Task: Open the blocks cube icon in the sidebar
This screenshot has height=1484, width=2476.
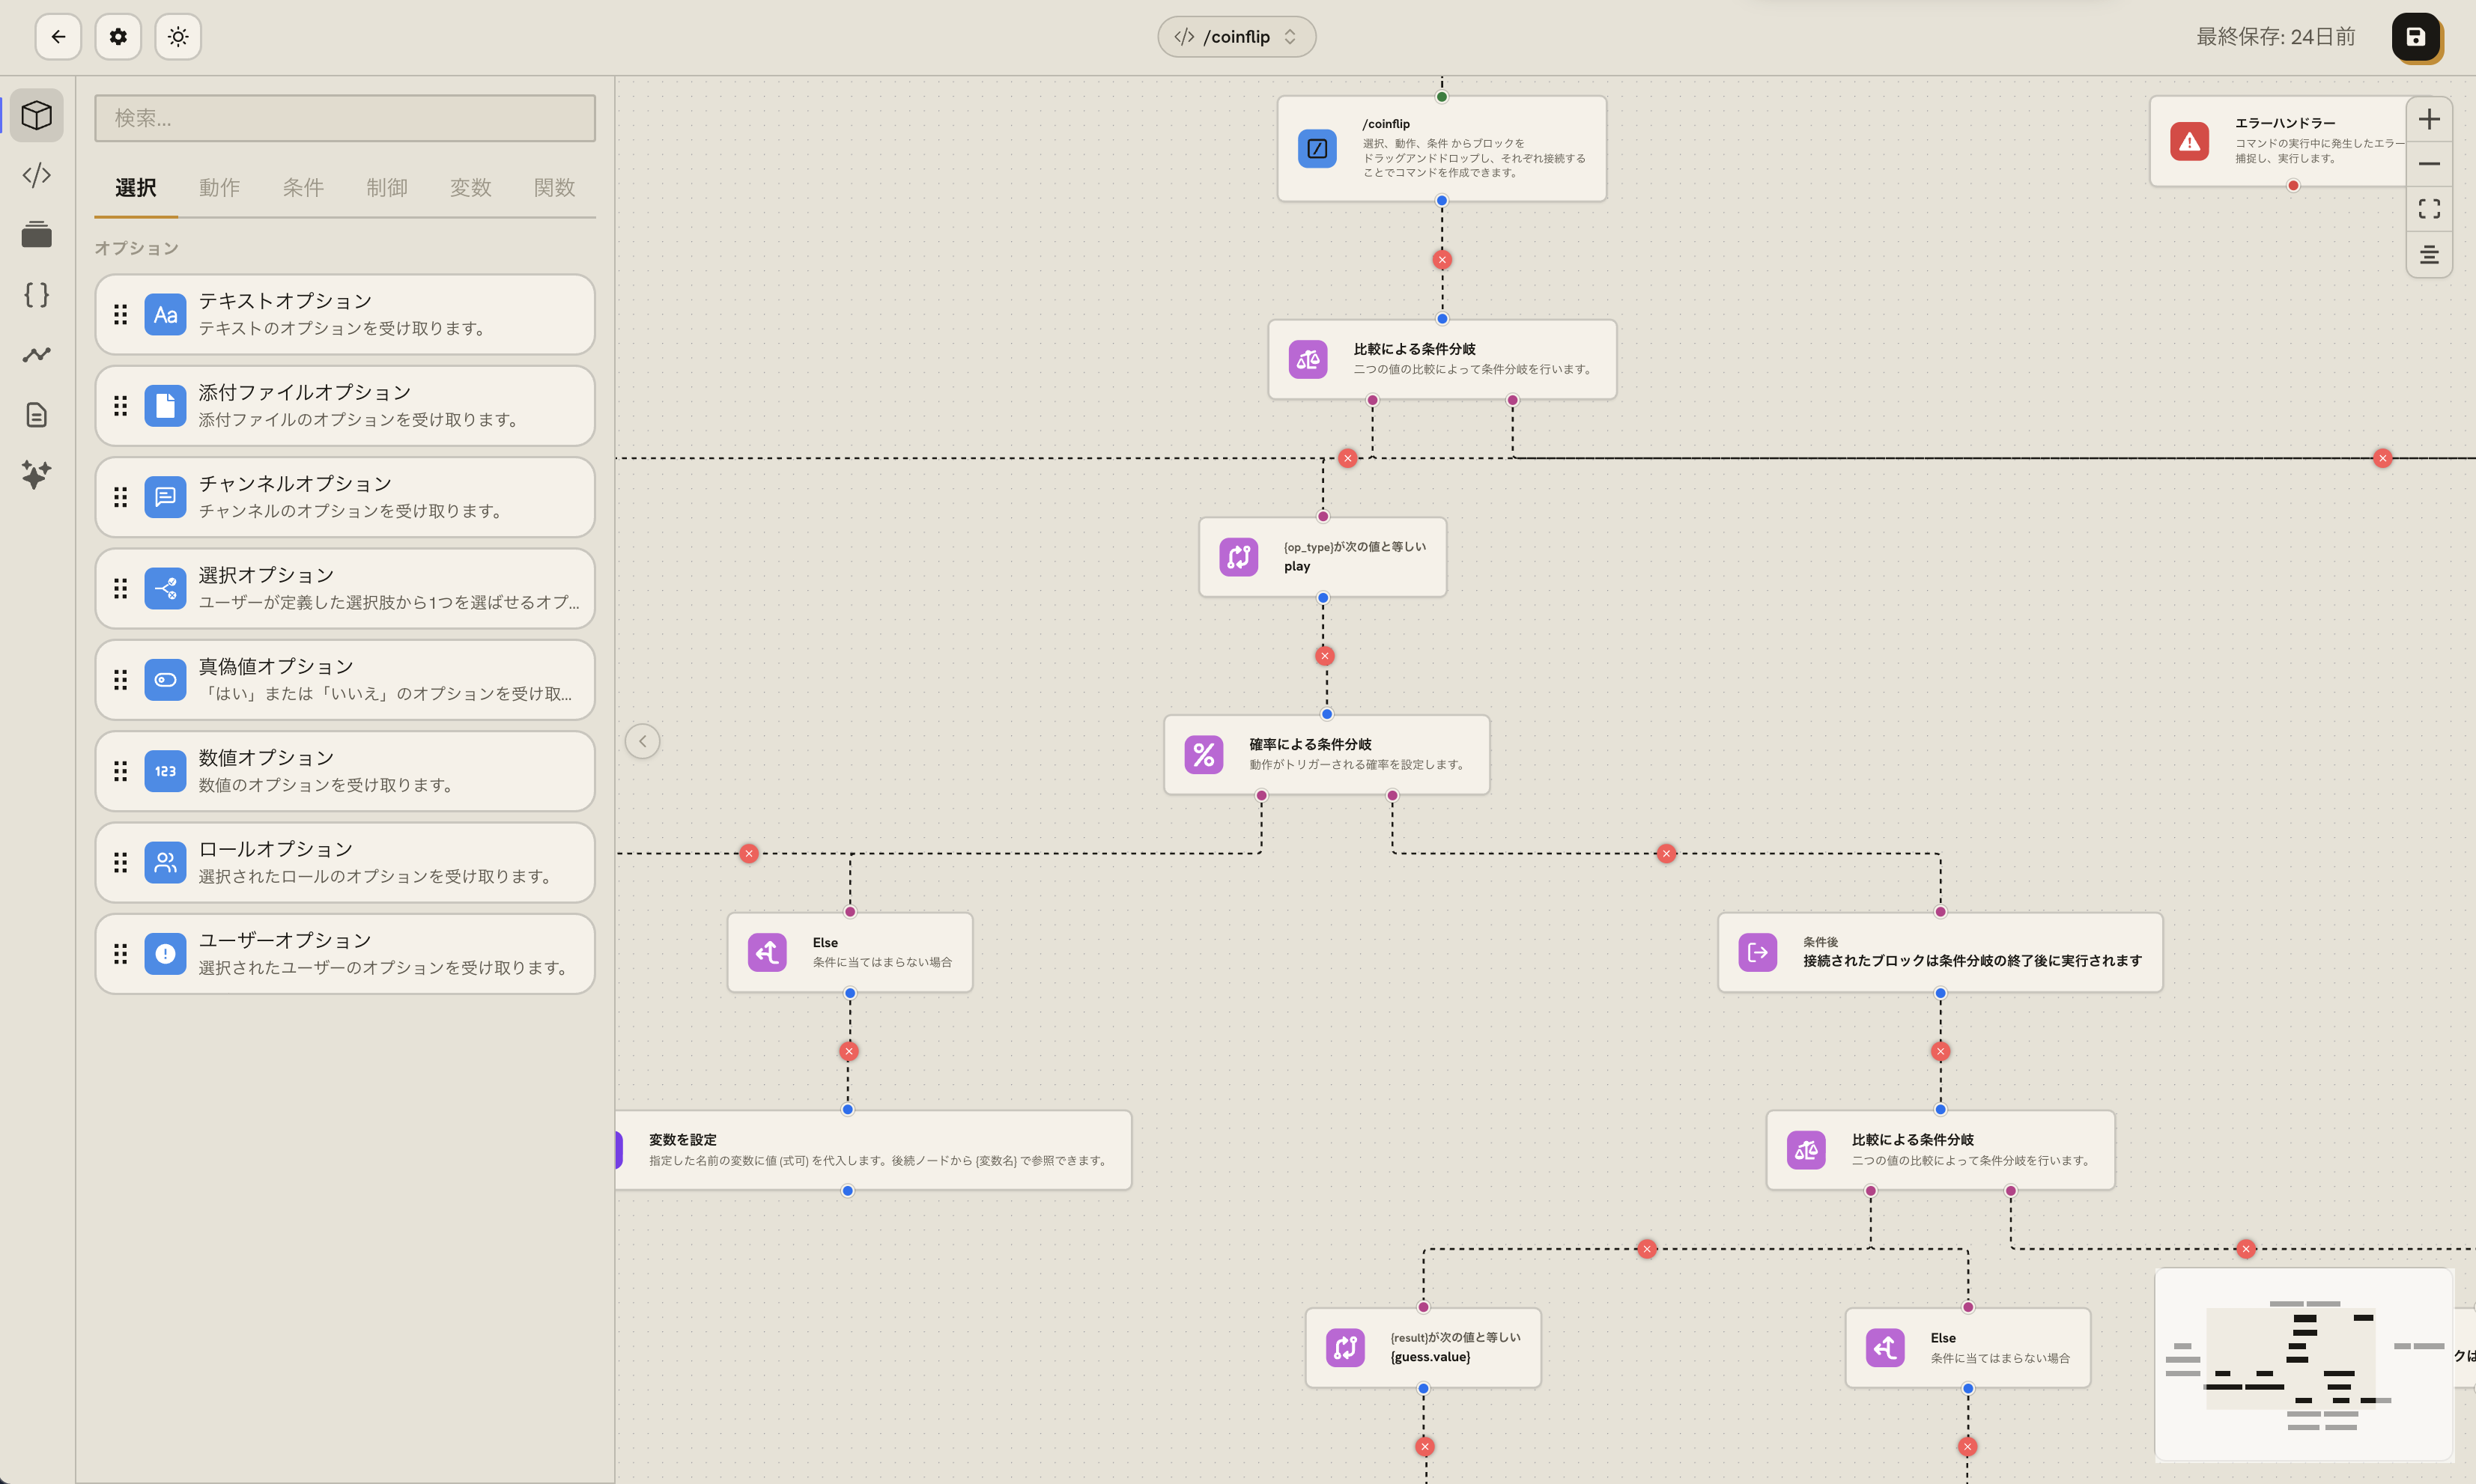Action: coord(37,115)
